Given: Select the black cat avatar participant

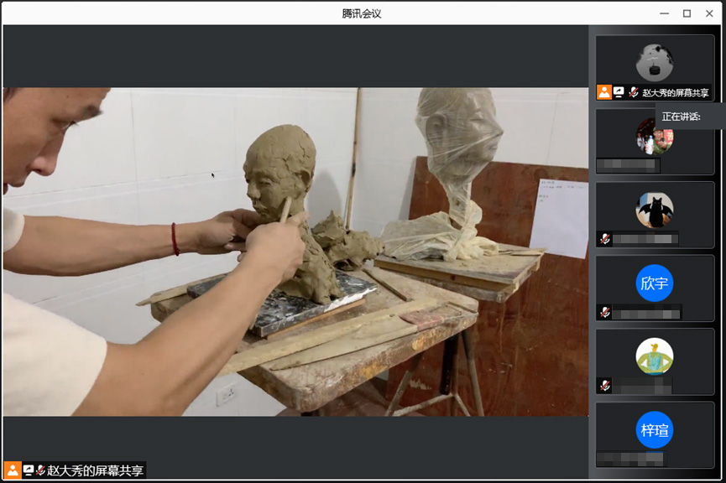Looking at the screenshot, I should pos(654,210).
